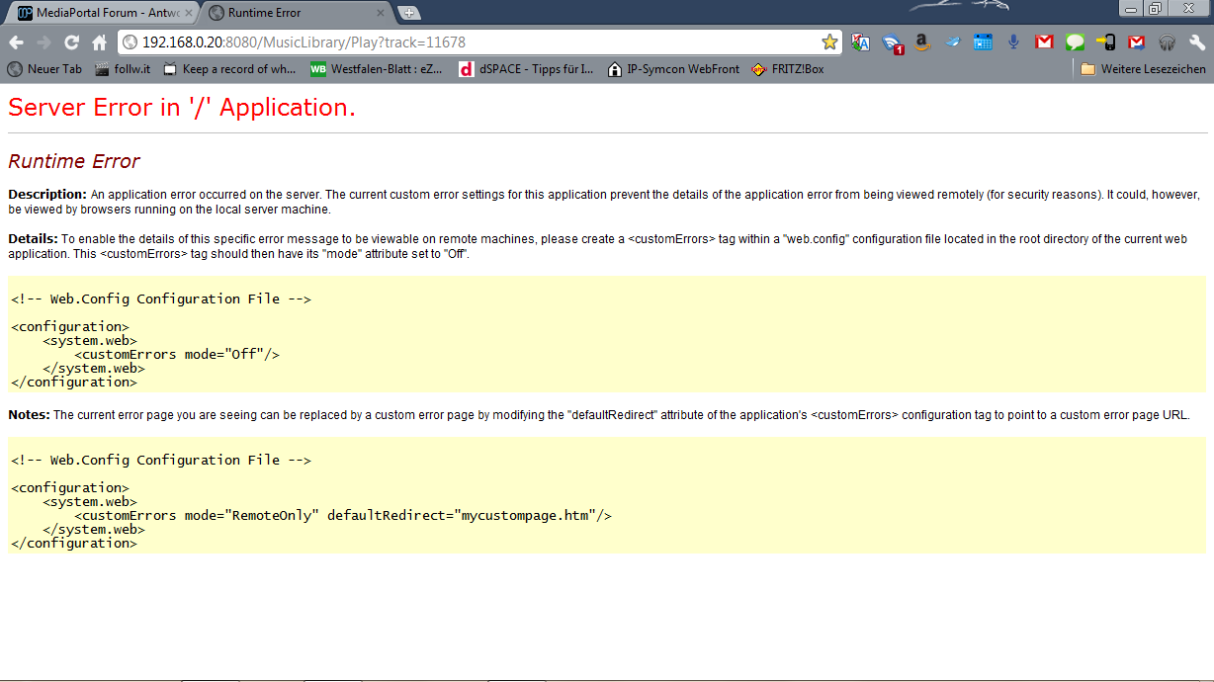Open the IP-Symcon WebFront bookmark
Screen dimensions: 1214x682
tap(673, 69)
